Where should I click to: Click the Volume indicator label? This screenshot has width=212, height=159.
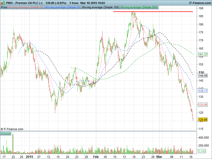6,134
